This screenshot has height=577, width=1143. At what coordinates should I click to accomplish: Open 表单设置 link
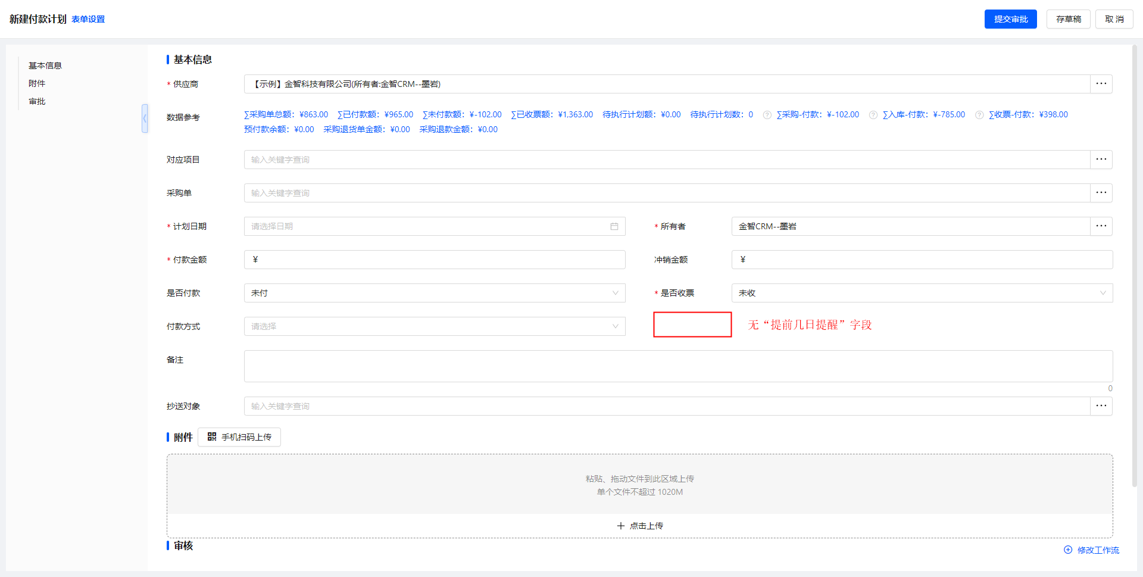[x=88, y=19]
